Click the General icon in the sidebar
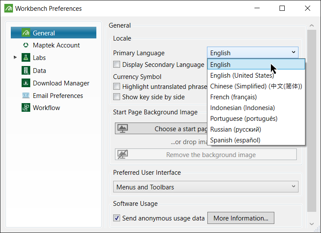Image resolution: width=321 pixels, height=233 pixels. pyautogui.click(x=26, y=33)
